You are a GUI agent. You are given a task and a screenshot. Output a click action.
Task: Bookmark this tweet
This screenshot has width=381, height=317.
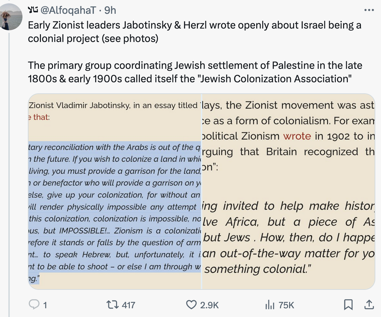[348, 305]
